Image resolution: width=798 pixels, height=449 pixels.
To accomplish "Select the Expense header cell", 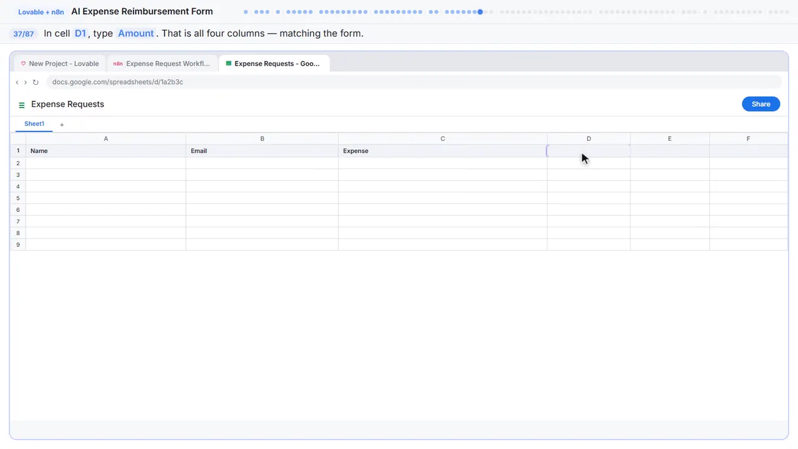I will coord(443,151).
